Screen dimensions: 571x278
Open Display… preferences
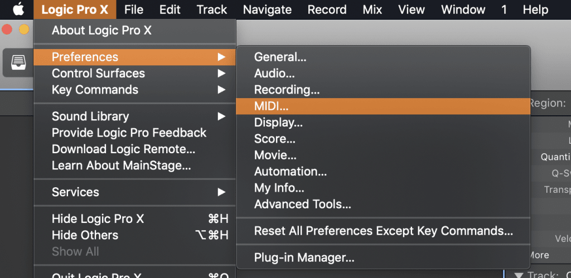coord(383,123)
